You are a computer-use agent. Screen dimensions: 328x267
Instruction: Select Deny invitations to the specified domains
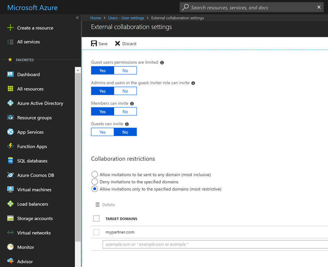click(x=95, y=182)
